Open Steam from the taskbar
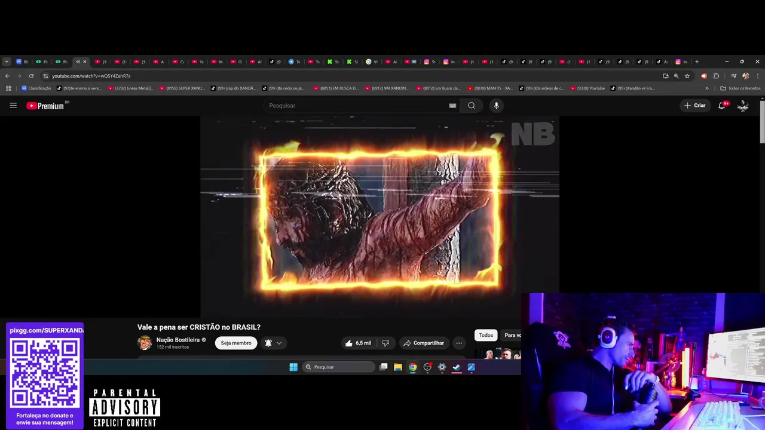765x430 pixels. pos(457,367)
